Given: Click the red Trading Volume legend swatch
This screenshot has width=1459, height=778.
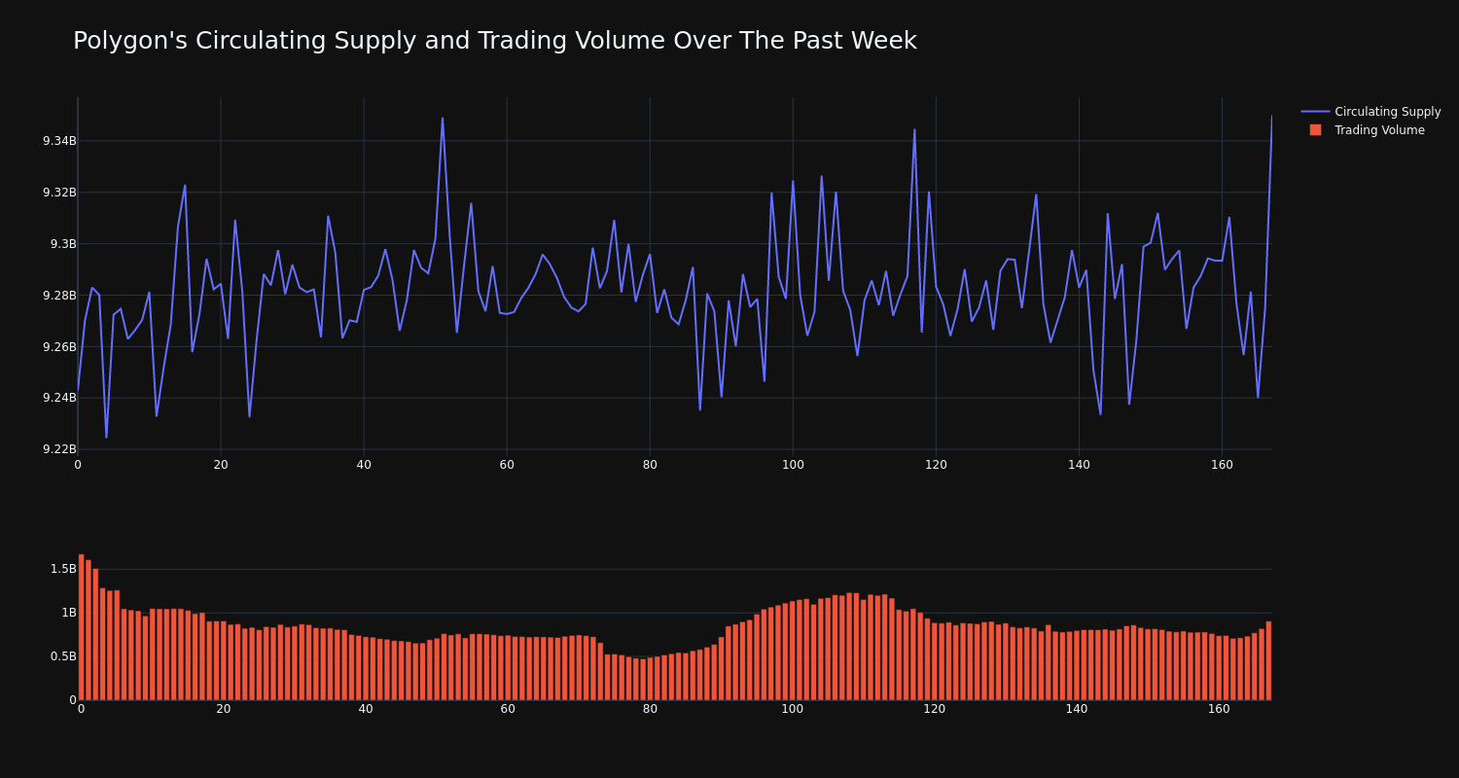Looking at the screenshot, I should pyautogui.click(x=1315, y=130).
